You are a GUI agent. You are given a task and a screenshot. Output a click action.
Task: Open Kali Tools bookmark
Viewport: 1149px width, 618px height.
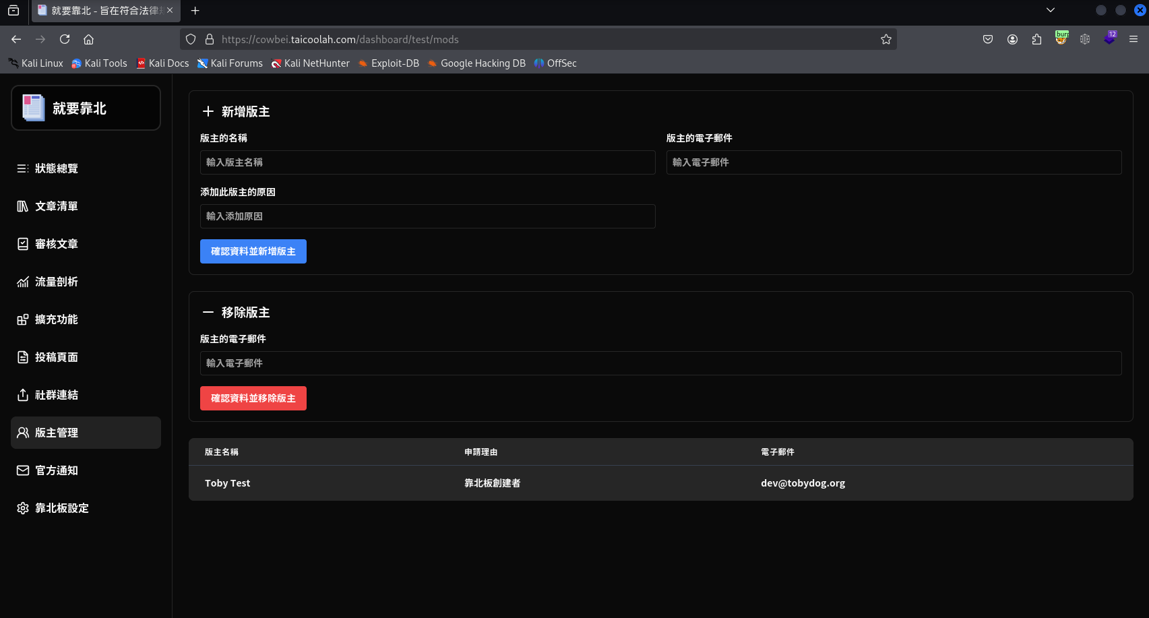(99, 63)
